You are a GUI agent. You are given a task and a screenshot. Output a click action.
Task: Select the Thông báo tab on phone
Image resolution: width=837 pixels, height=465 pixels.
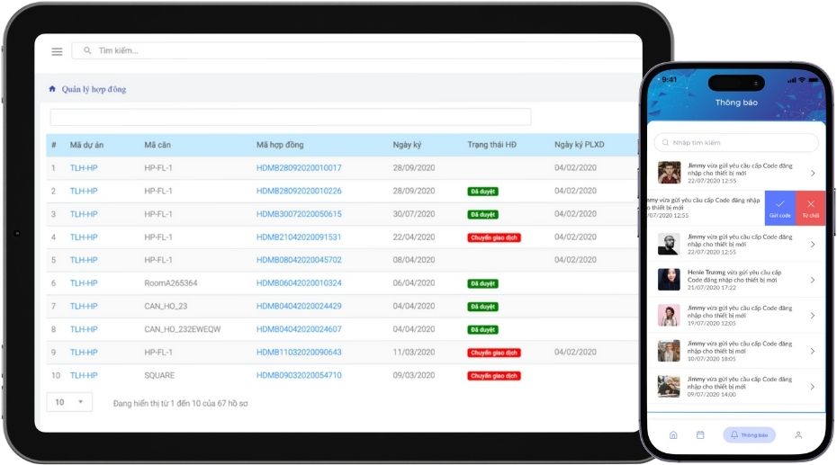[x=749, y=435]
